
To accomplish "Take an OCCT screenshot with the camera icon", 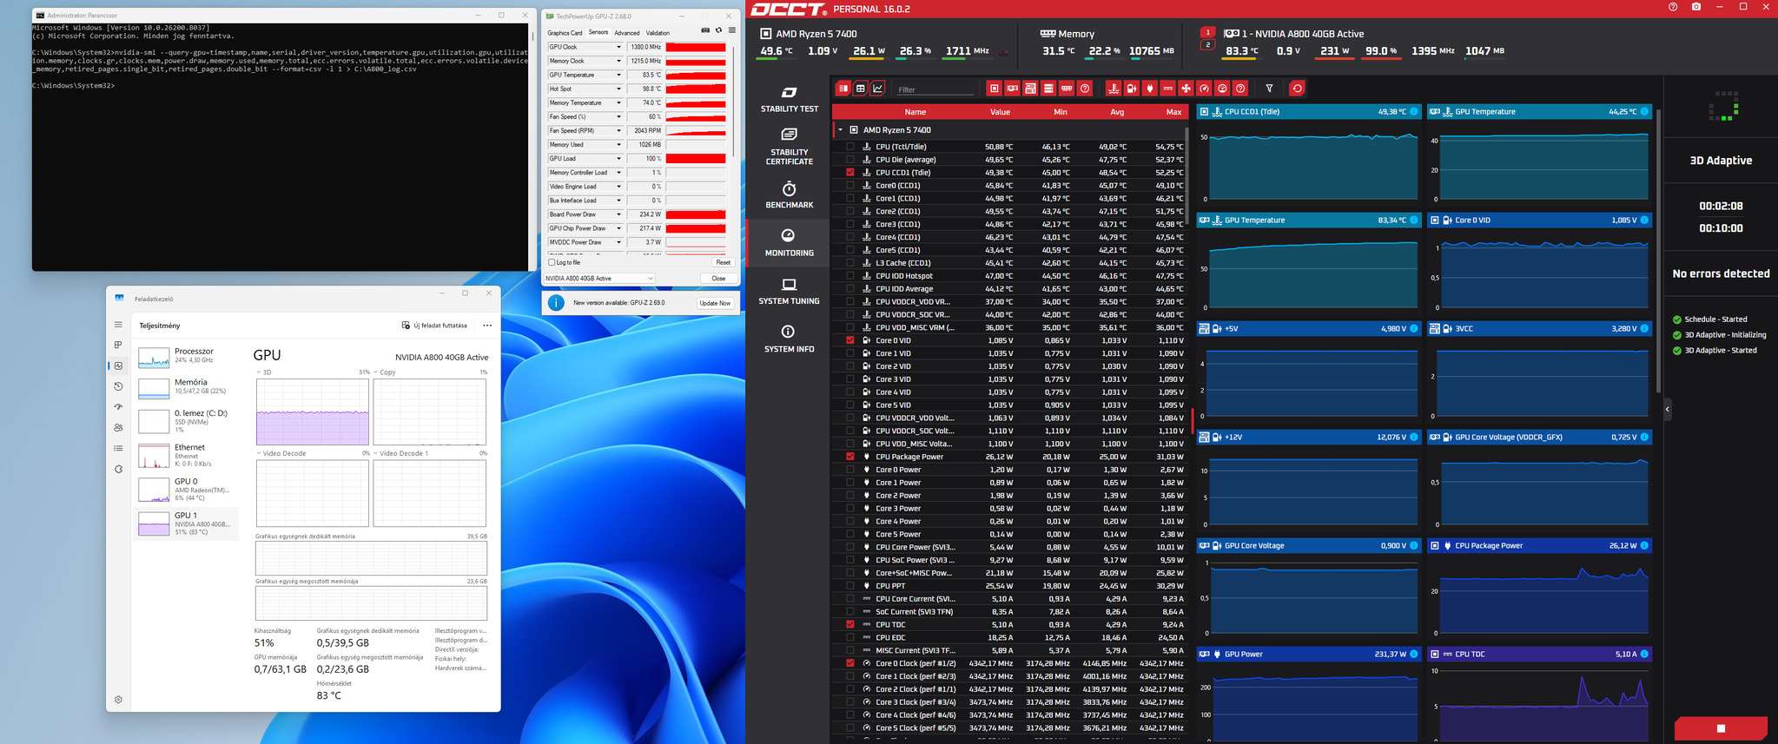I will click(x=1696, y=7).
